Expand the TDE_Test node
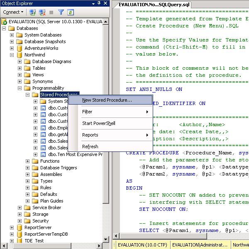Viewport: 249px width, 249px height. point(12,241)
